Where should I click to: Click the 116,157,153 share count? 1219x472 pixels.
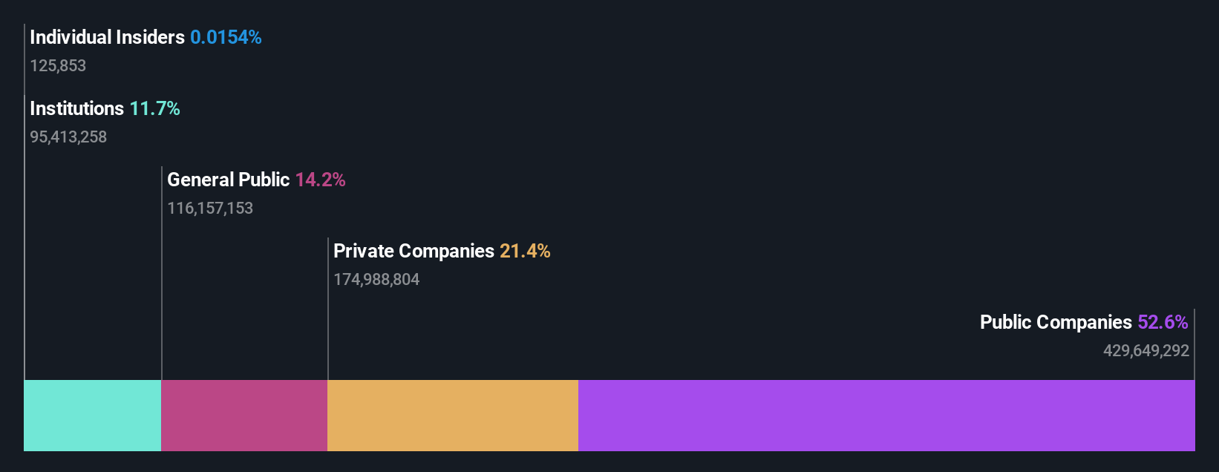(x=210, y=209)
